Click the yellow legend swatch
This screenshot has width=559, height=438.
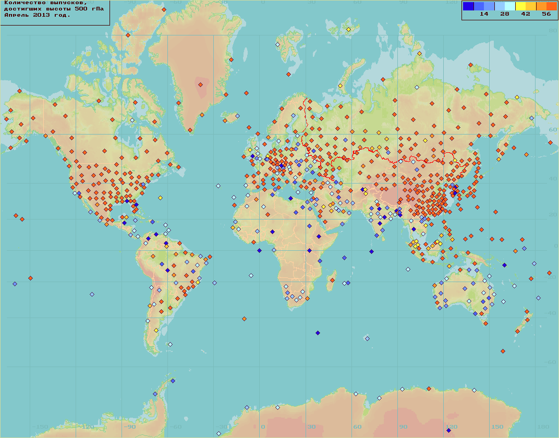[x=520, y=6]
